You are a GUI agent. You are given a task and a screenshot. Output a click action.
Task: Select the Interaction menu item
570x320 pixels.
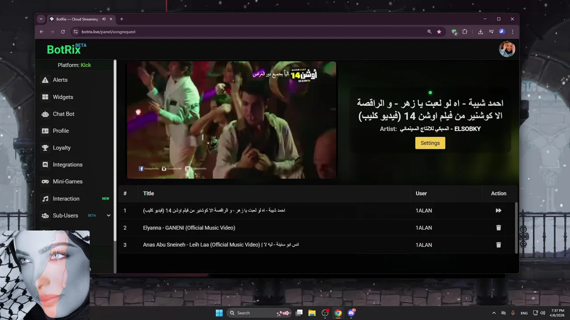click(x=66, y=199)
